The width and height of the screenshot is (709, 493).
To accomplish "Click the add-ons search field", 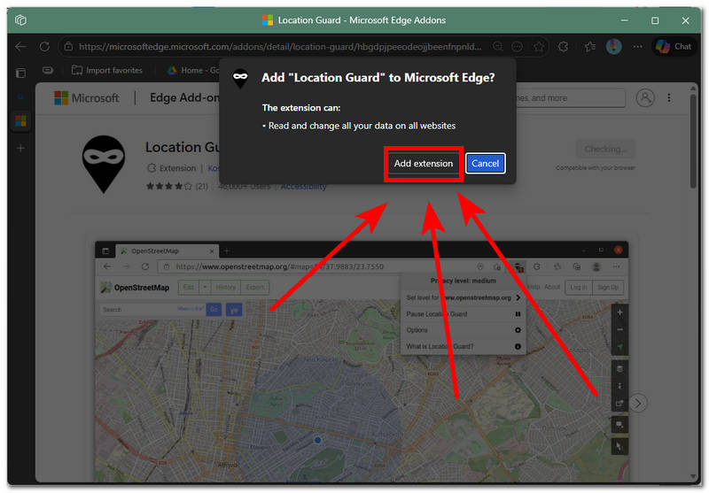I will pyautogui.click(x=571, y=98).
